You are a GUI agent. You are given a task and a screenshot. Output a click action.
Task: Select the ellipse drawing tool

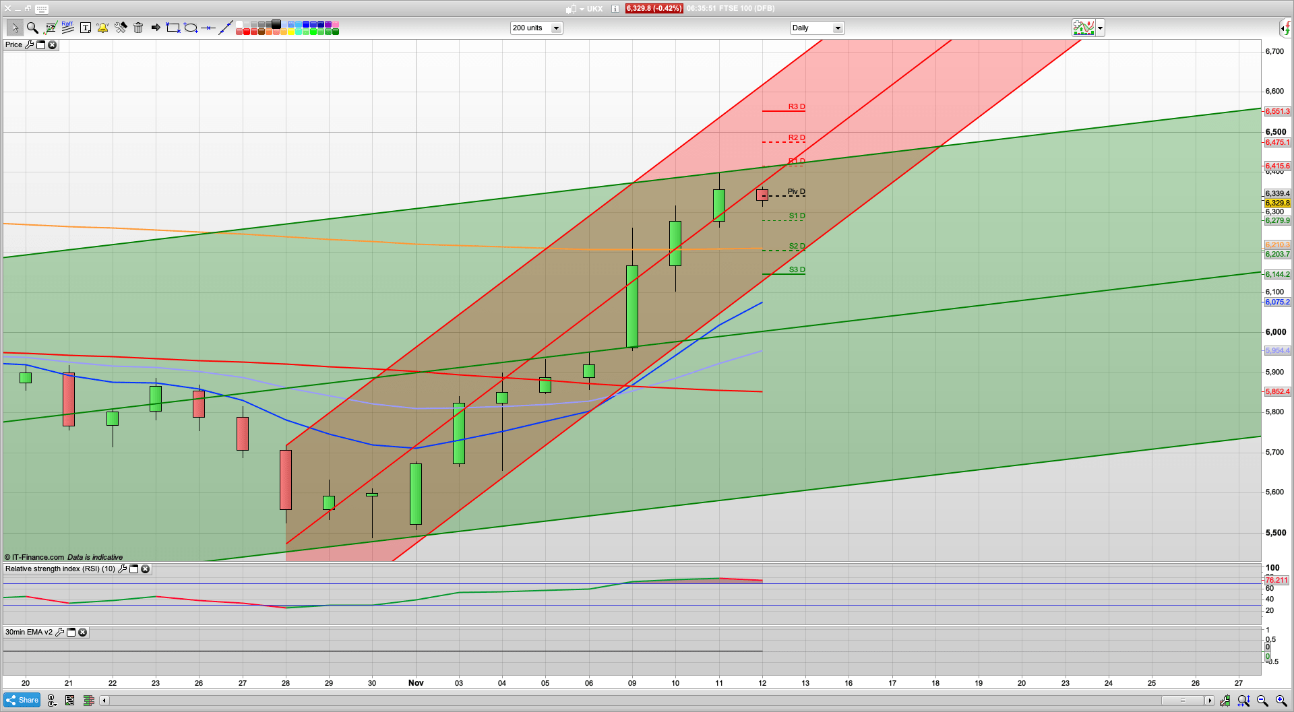pos(190,28)
